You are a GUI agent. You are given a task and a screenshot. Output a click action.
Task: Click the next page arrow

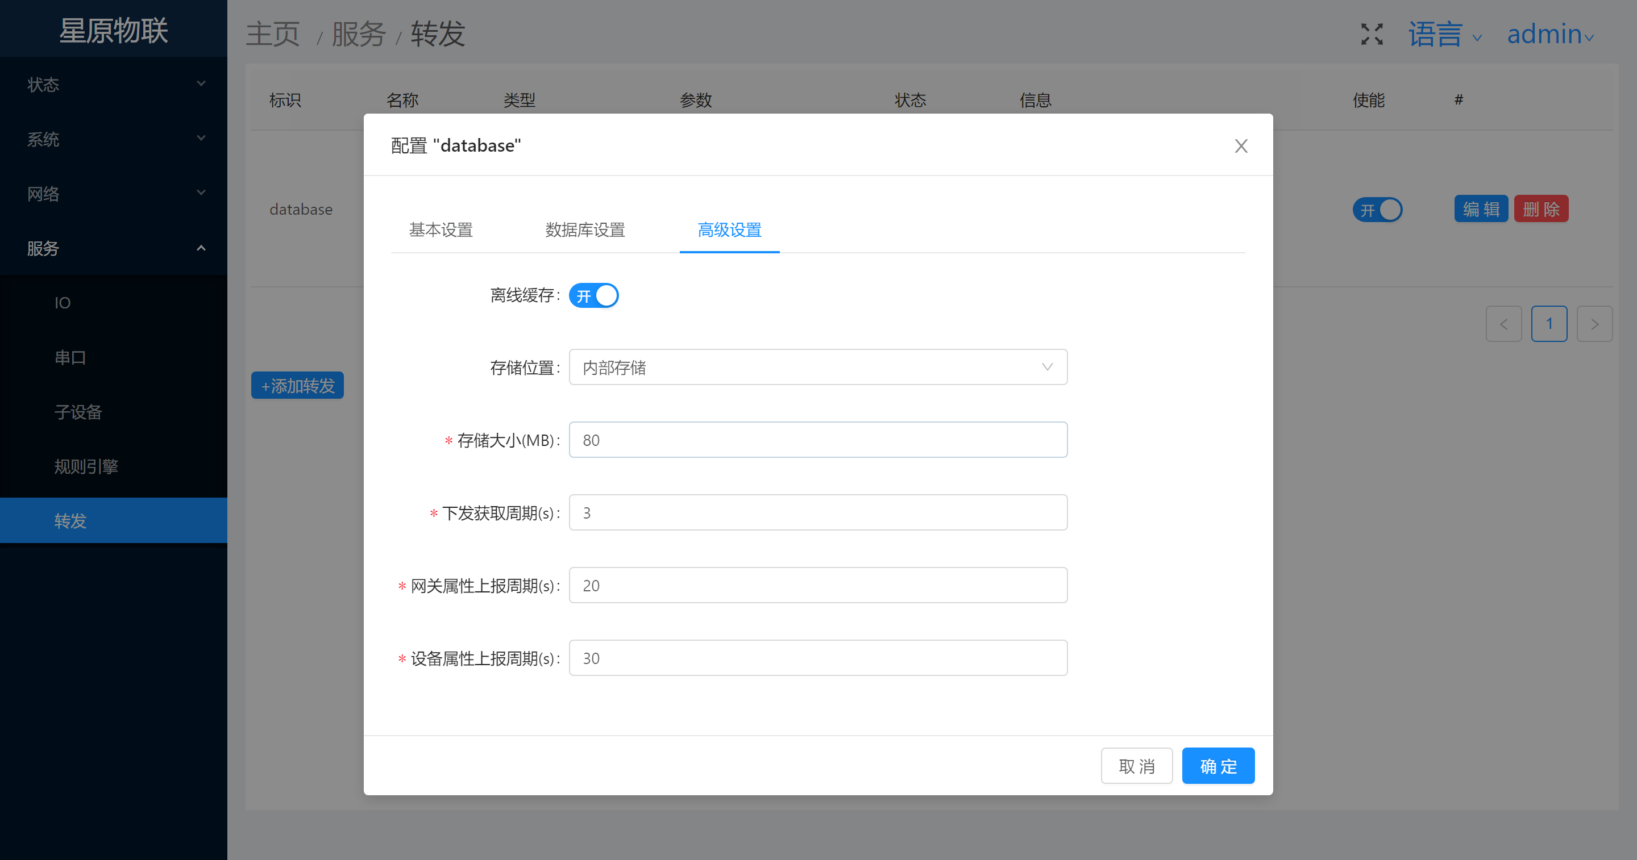click(1594, 324)
